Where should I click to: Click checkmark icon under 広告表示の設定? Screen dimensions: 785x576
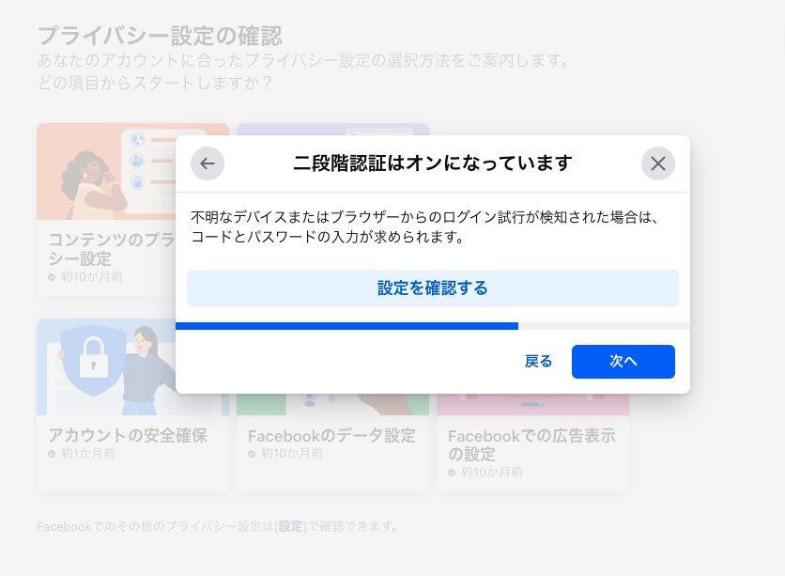tap(452, 473)
